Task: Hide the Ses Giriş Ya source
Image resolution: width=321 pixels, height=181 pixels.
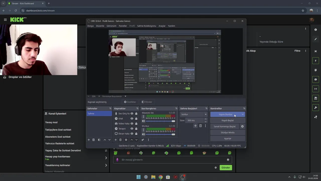Action: (132, 114)
